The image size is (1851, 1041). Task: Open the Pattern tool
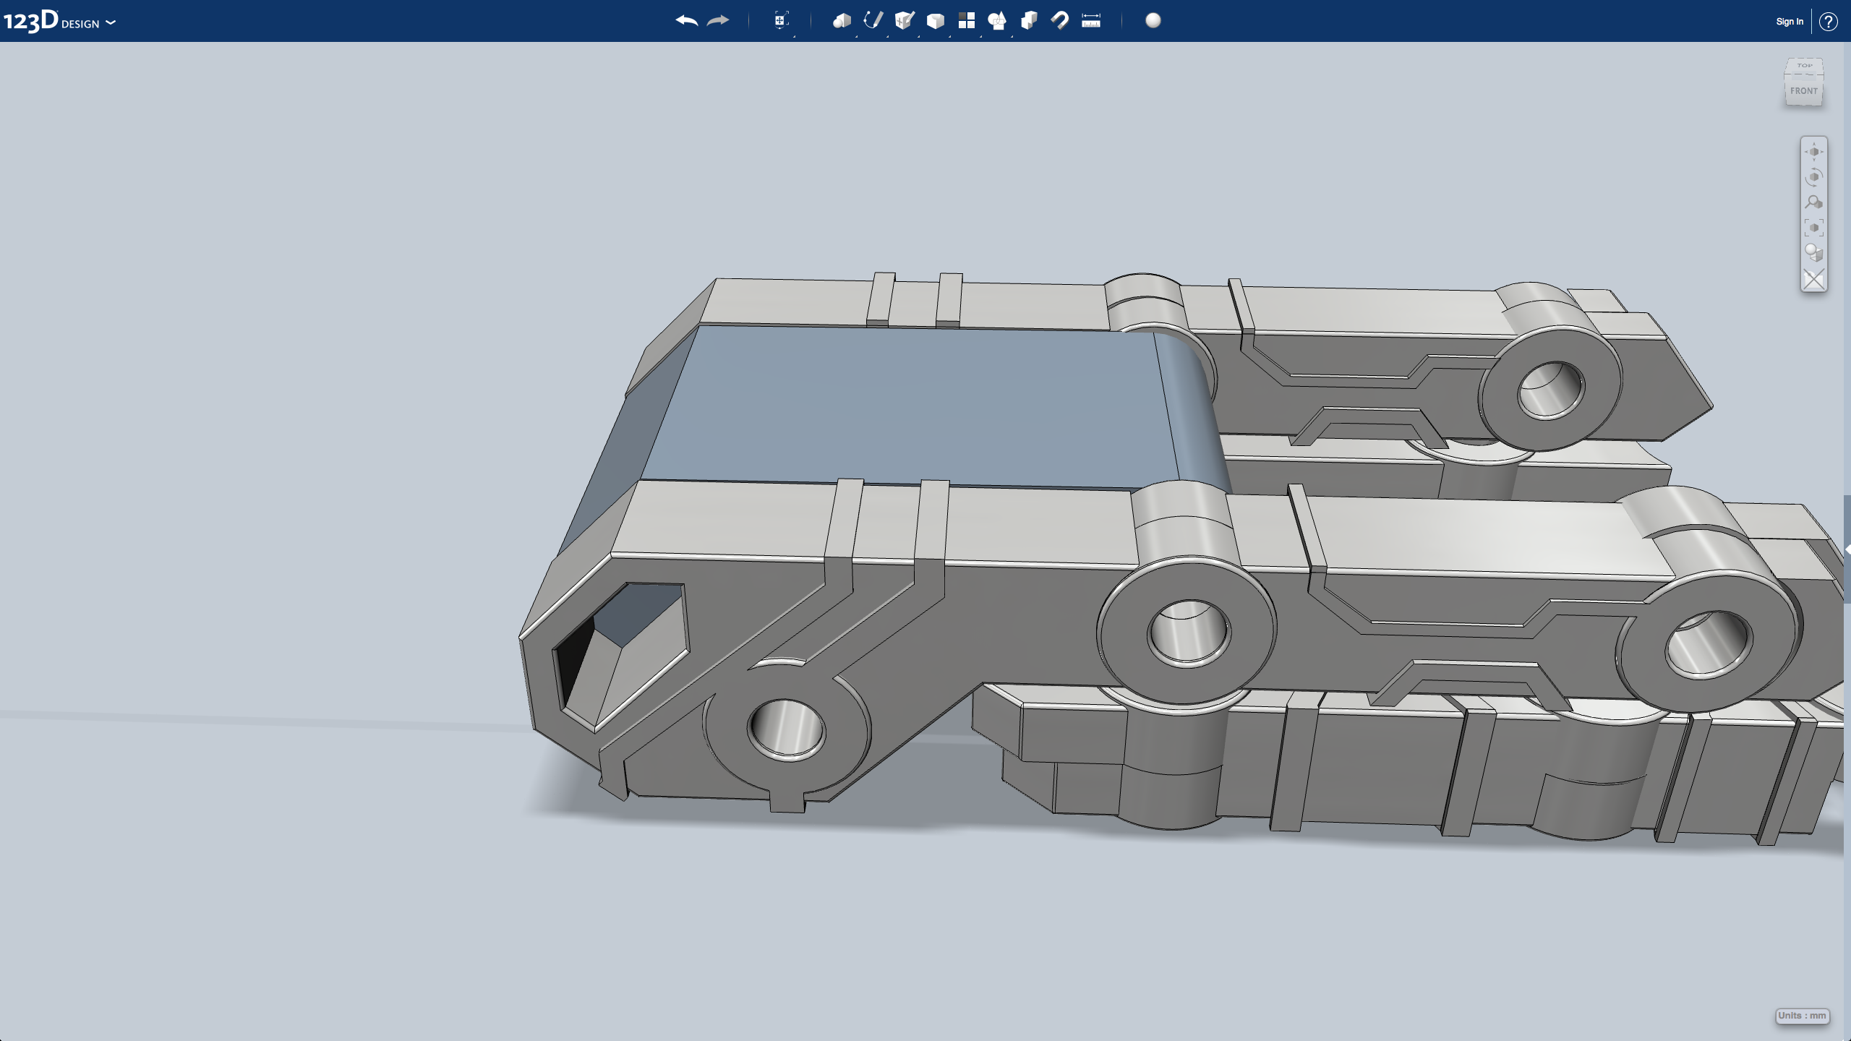click(x=968, y=20)
